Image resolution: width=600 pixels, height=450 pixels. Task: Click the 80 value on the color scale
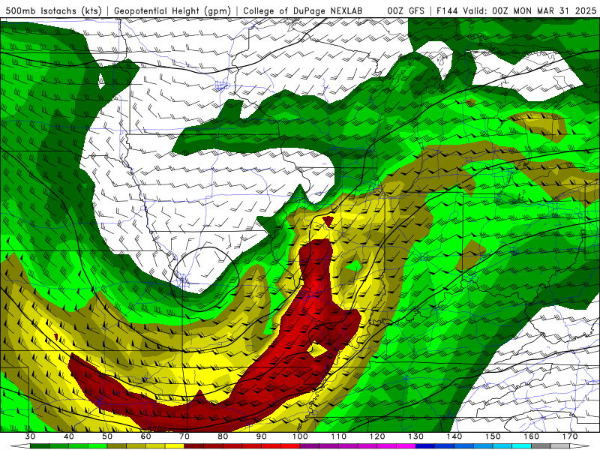point(223,436)
